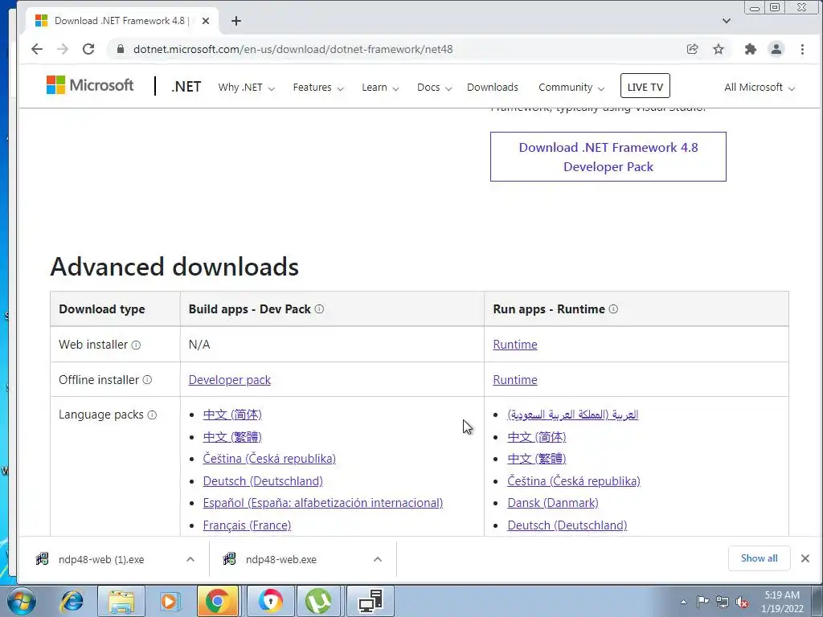Open the Chrome profile avatar
The image size is (823, 617).
[x=776, y=49]
